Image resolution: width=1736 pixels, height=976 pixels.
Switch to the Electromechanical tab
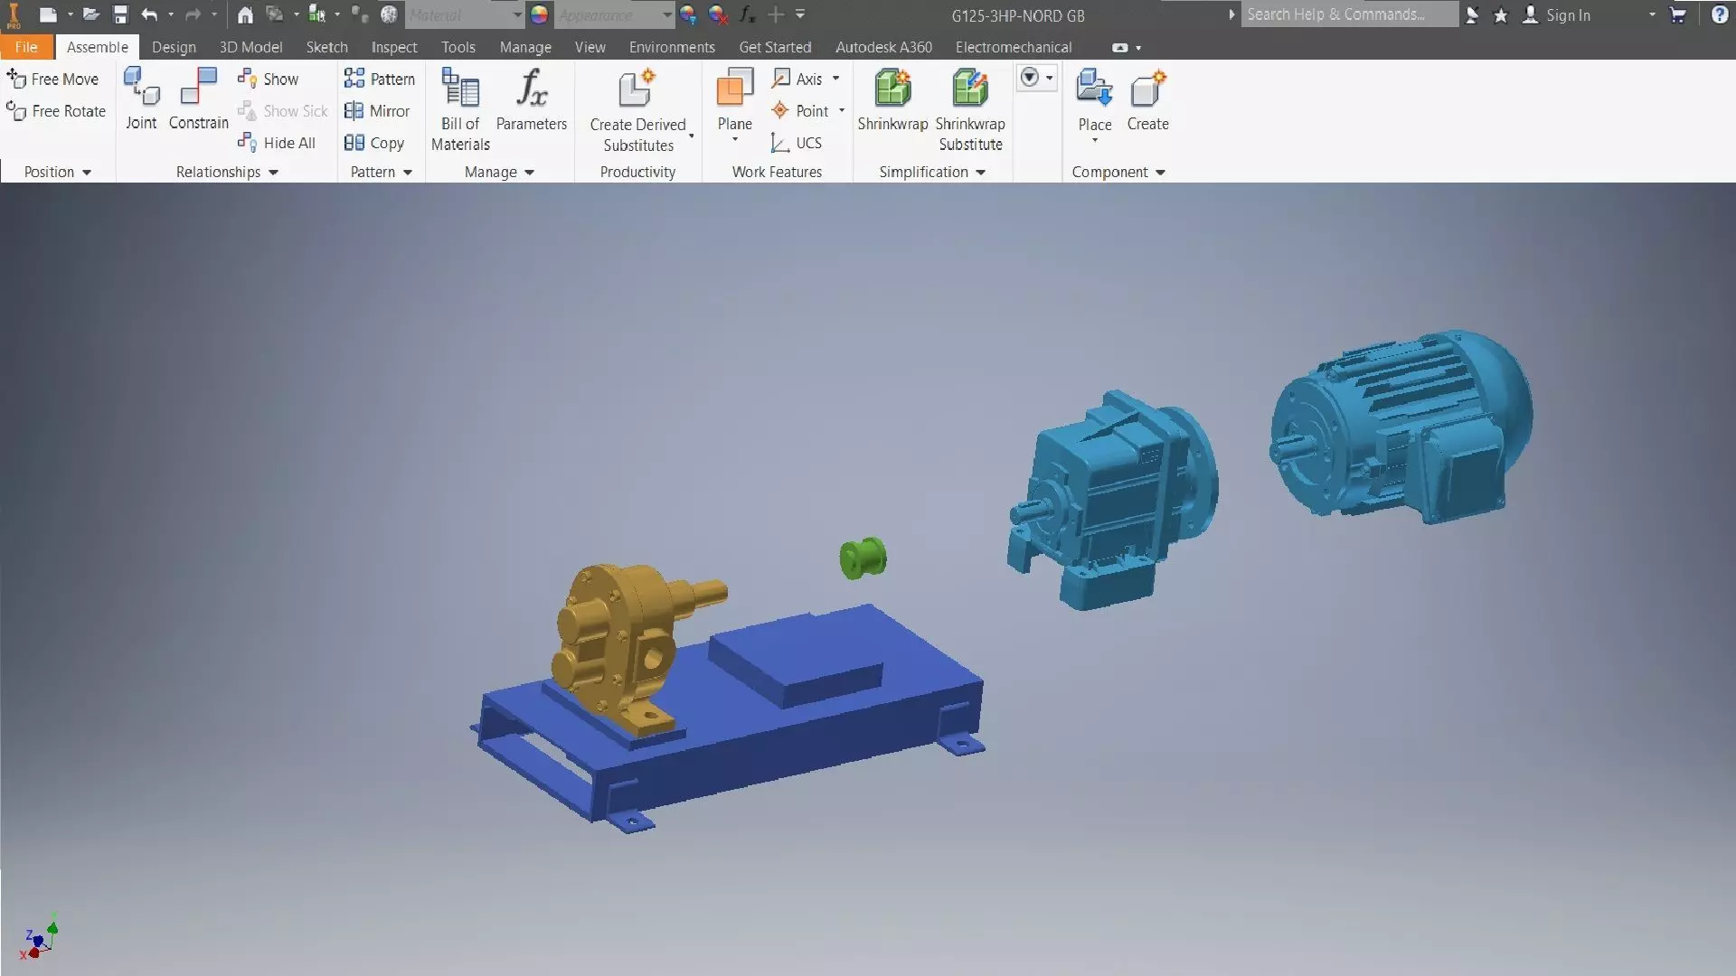(1014, 47)
